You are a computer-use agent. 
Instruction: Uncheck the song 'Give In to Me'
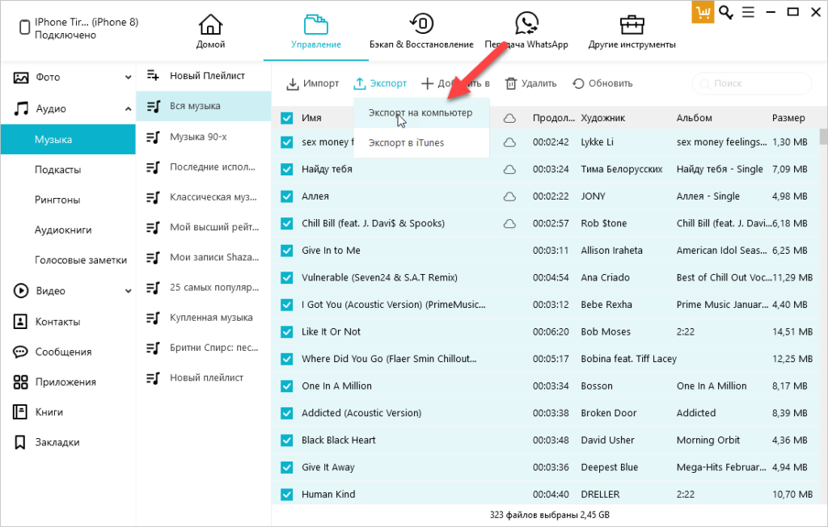point(287,251)
